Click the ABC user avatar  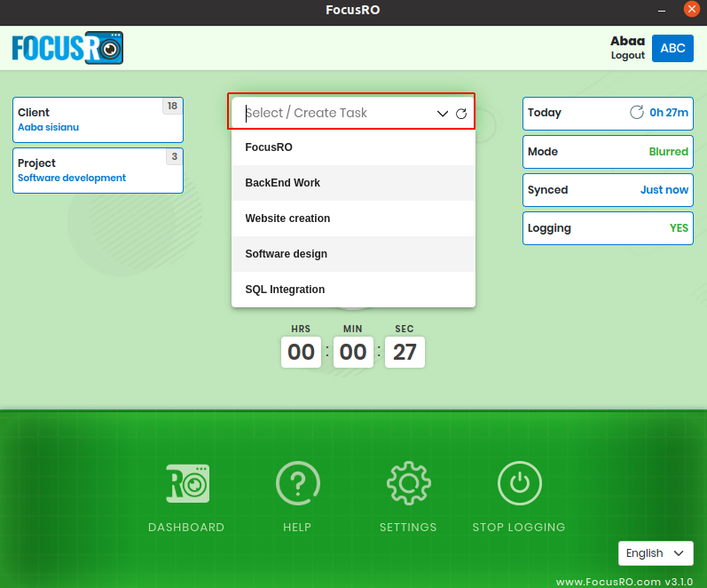(672, 48)
